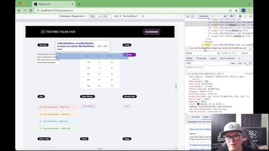
Task: Open the Styles tab
Action: tap(190, 58)
